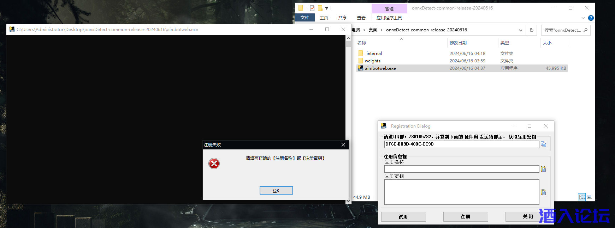Screen dimensions: 615x228
Task: Open the 查看 ribbon tab
Action: click(x=361, y=18)
